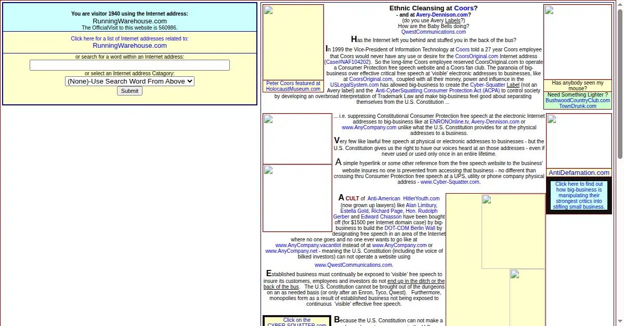Open the Coors link in the page heading

pyautogui.click(x=463, y=8)
